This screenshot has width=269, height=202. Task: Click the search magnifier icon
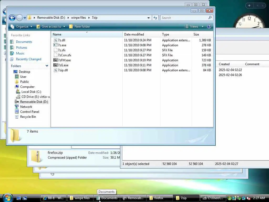(x=210, y=18)
